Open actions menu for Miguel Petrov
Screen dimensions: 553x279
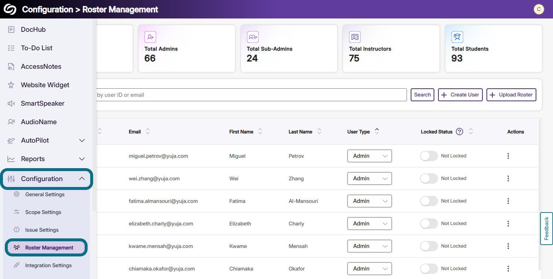click(508, 156)
